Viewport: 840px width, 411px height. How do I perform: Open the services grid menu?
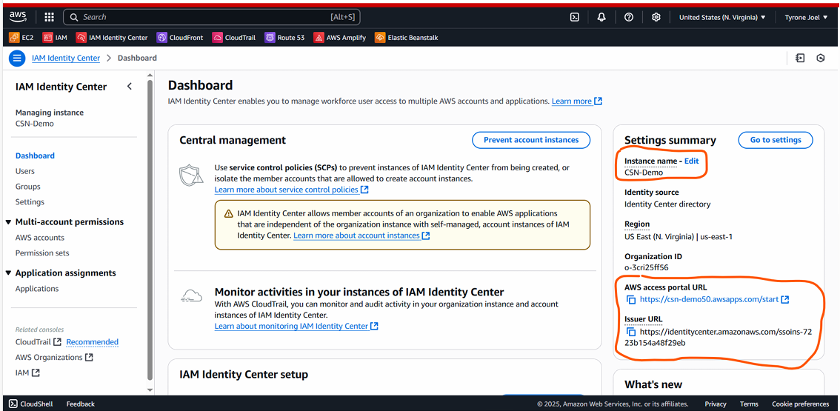50,17
